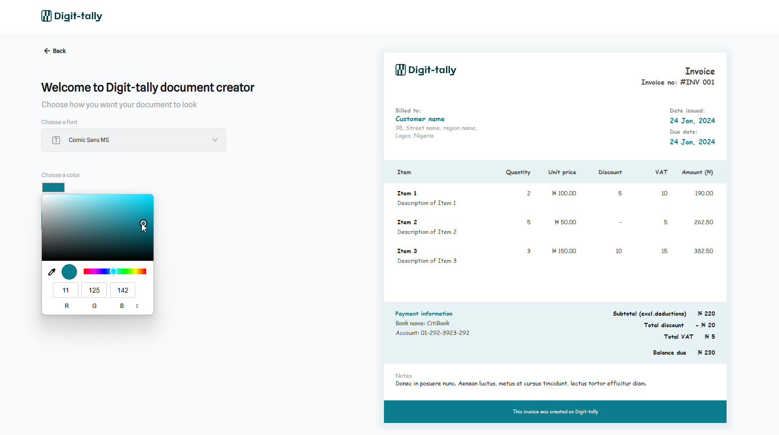Click the Total VAT label
The image size is (779, 435).
tap(678, 337)
